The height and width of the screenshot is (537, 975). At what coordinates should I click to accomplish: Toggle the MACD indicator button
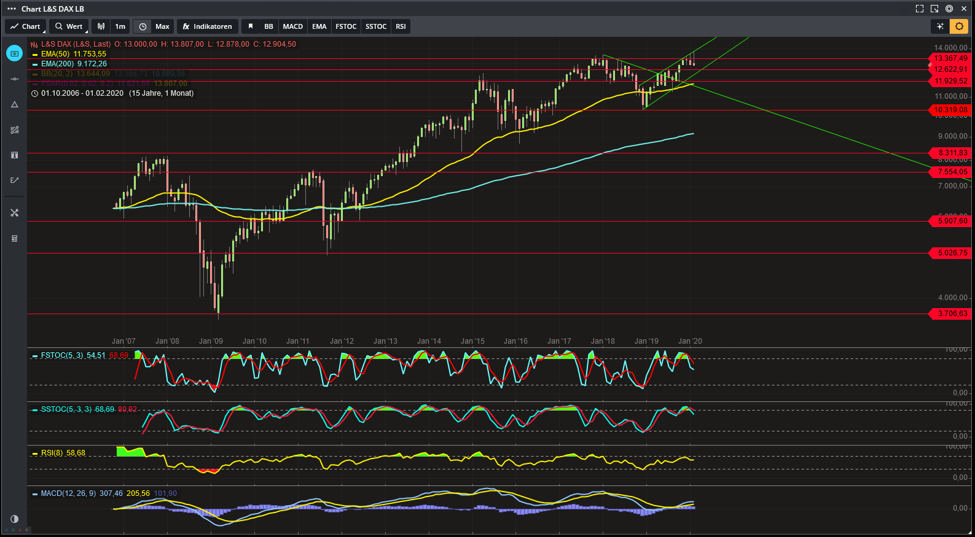pos(293,26)
